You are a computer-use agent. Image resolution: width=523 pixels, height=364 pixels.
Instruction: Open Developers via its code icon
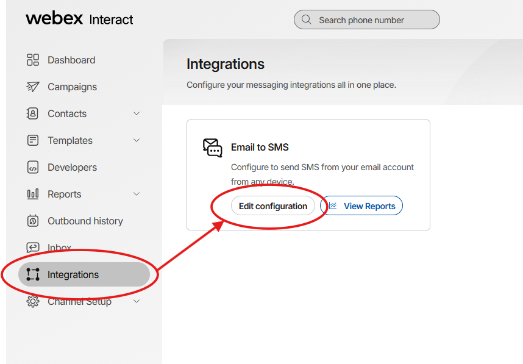click(x=33, y=167)
